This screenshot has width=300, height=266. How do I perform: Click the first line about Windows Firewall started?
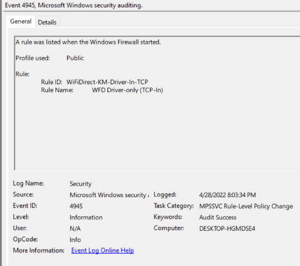click(88, 42)
